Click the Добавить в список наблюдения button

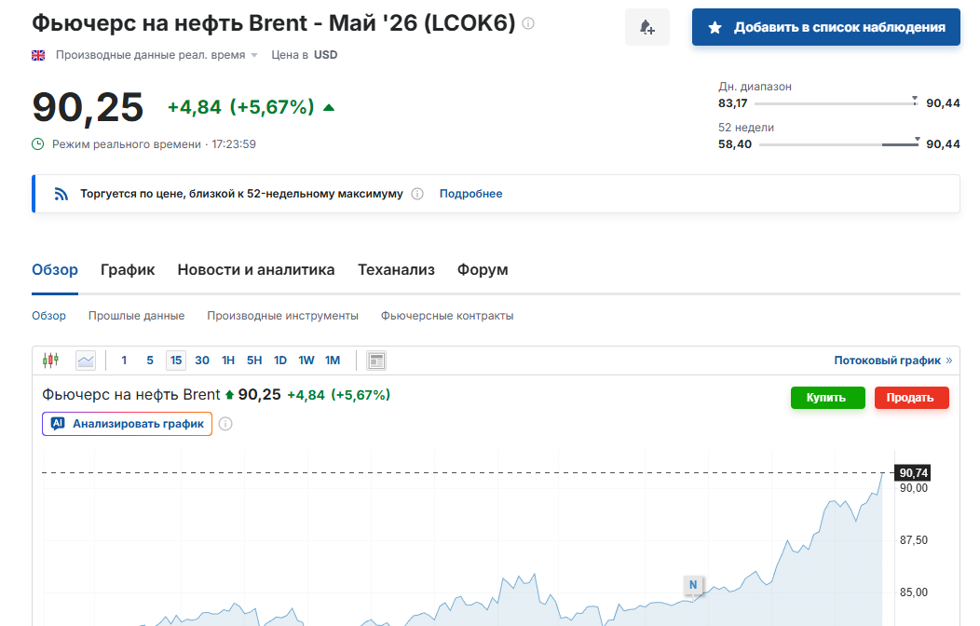(825, 28)
